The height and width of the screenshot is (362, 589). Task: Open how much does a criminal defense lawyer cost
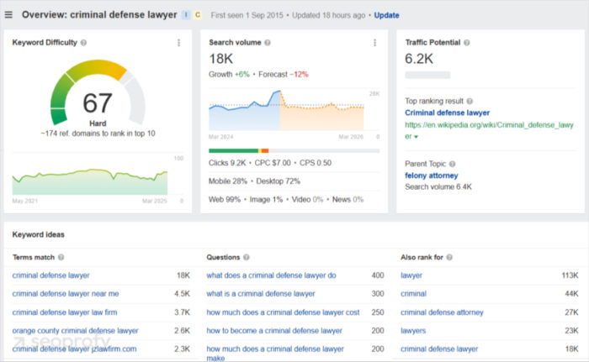[x=283, y=312]
